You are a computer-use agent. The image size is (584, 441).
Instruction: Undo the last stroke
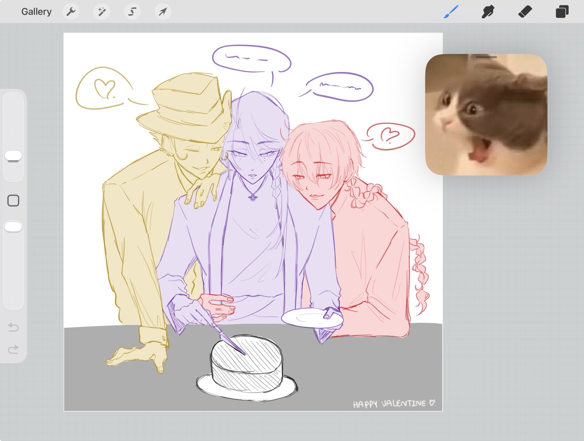click(x=13, y=327)
